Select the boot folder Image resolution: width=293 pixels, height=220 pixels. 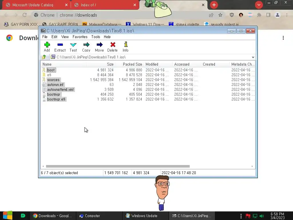click(x=51, y=70)
